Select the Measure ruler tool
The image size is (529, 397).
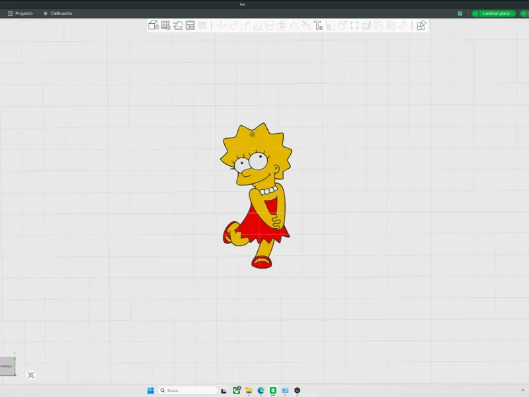403,25
